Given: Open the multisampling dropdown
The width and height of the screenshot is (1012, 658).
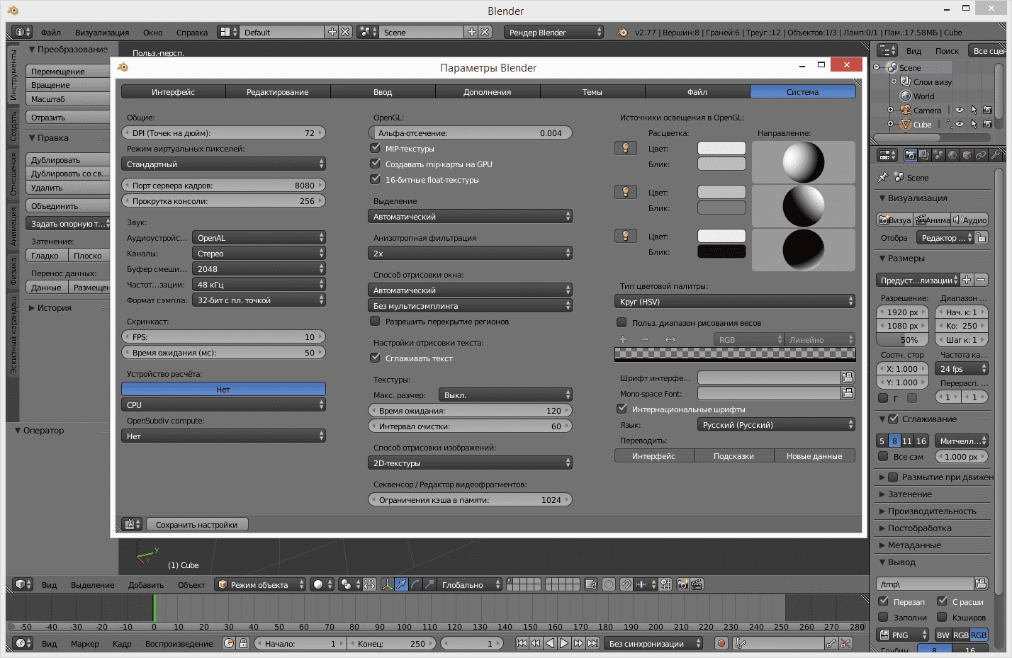Looking at the screenshot, I should pos(470,305).
